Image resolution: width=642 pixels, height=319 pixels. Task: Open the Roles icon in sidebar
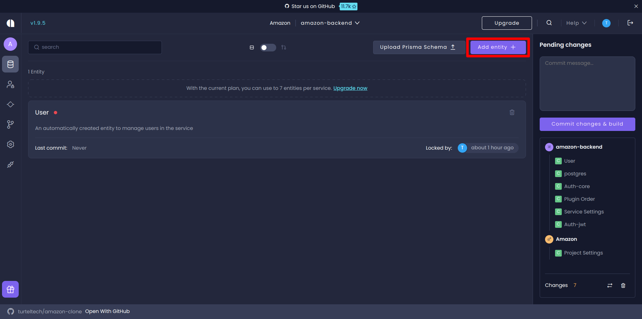(10, 85)
